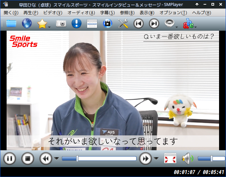Click the time display 00:01:07 / 00:05:41
This screenshot has width=226, height=177.
click(x=199, y=172)
